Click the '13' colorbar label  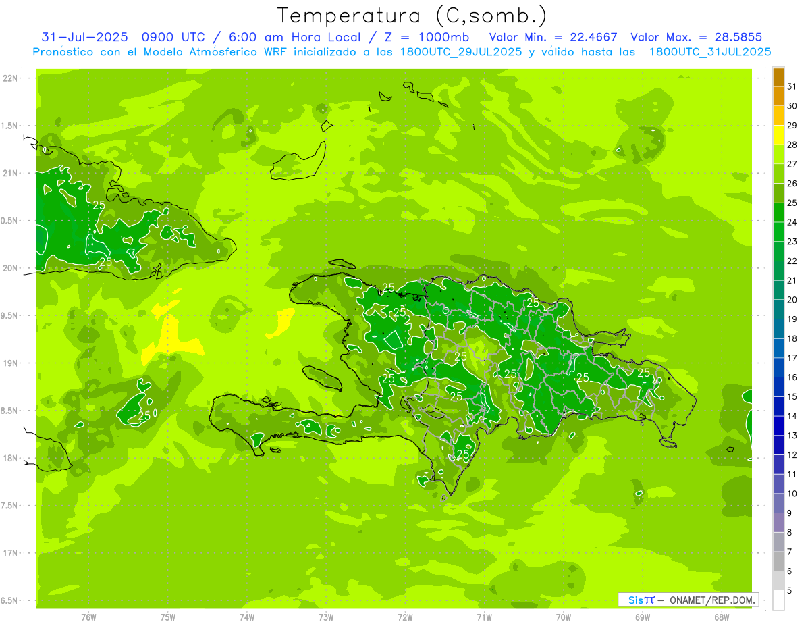(x=792, y=436)
